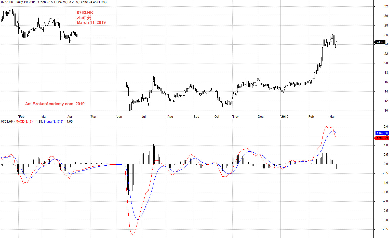This screenshot has width=389, height=238.
Task: Click the red 1.38379 MACD value label
Action: tap(381, 138)
